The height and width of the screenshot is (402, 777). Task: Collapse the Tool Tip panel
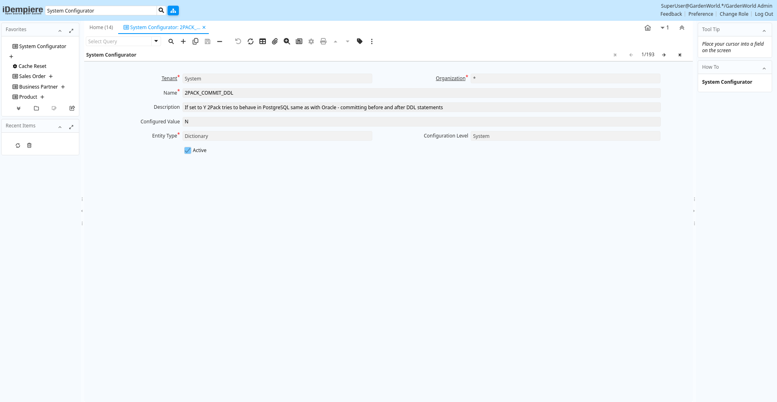764,30
